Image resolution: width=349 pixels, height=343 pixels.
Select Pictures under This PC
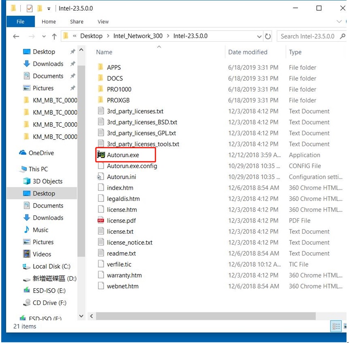pos(38,242)
